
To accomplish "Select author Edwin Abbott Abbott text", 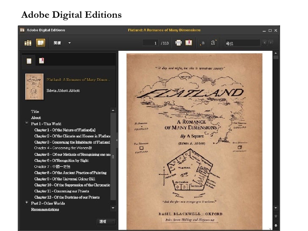I will (63, 91).
